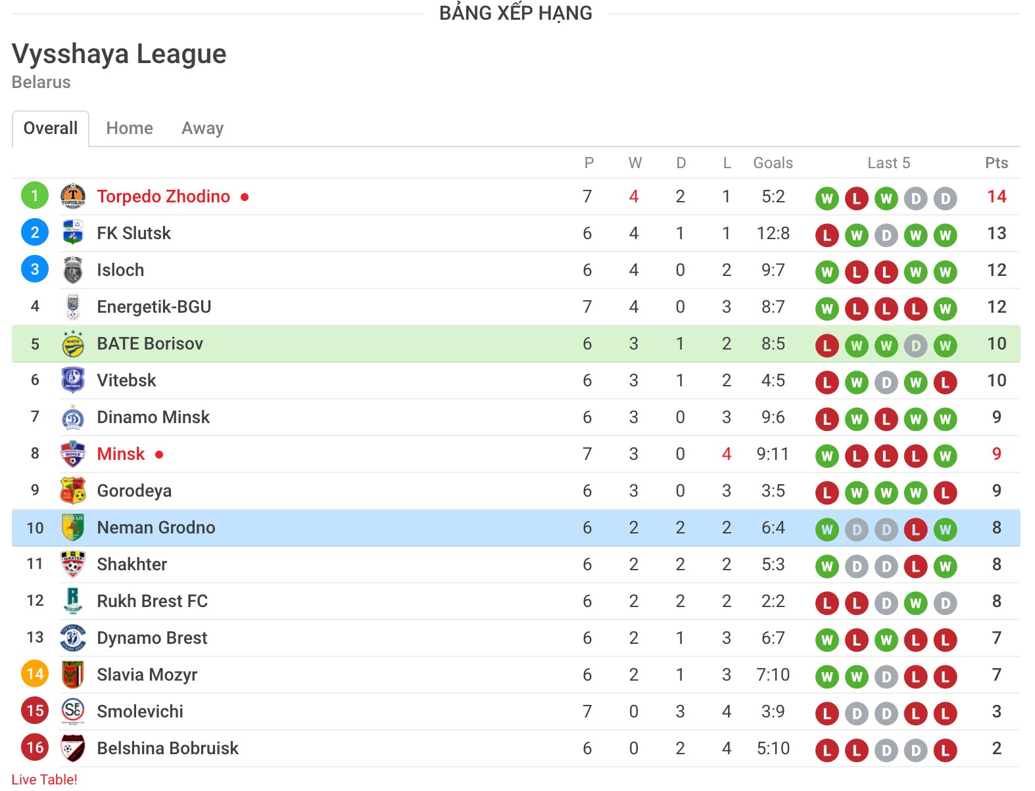Screen dimensions: 1035x791
Task: Open the Energetik-BGU team link
Action: pyautogui.click(x=154, y=307)
